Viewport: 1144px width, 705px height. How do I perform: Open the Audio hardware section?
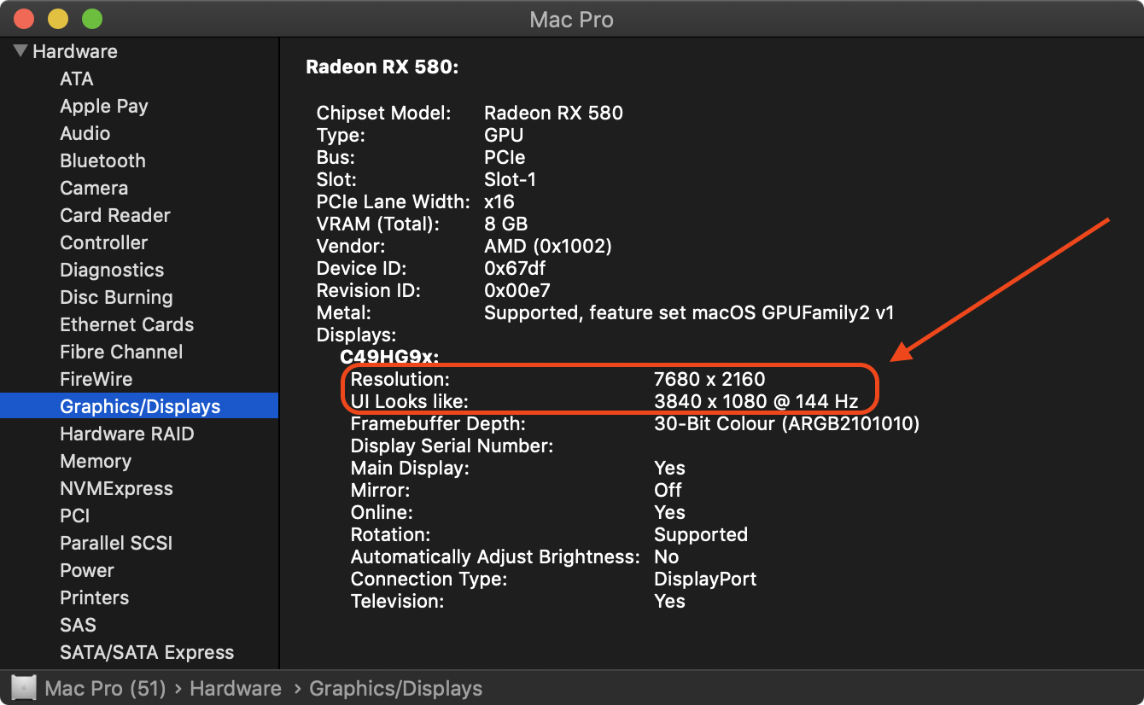pos(85,133)
